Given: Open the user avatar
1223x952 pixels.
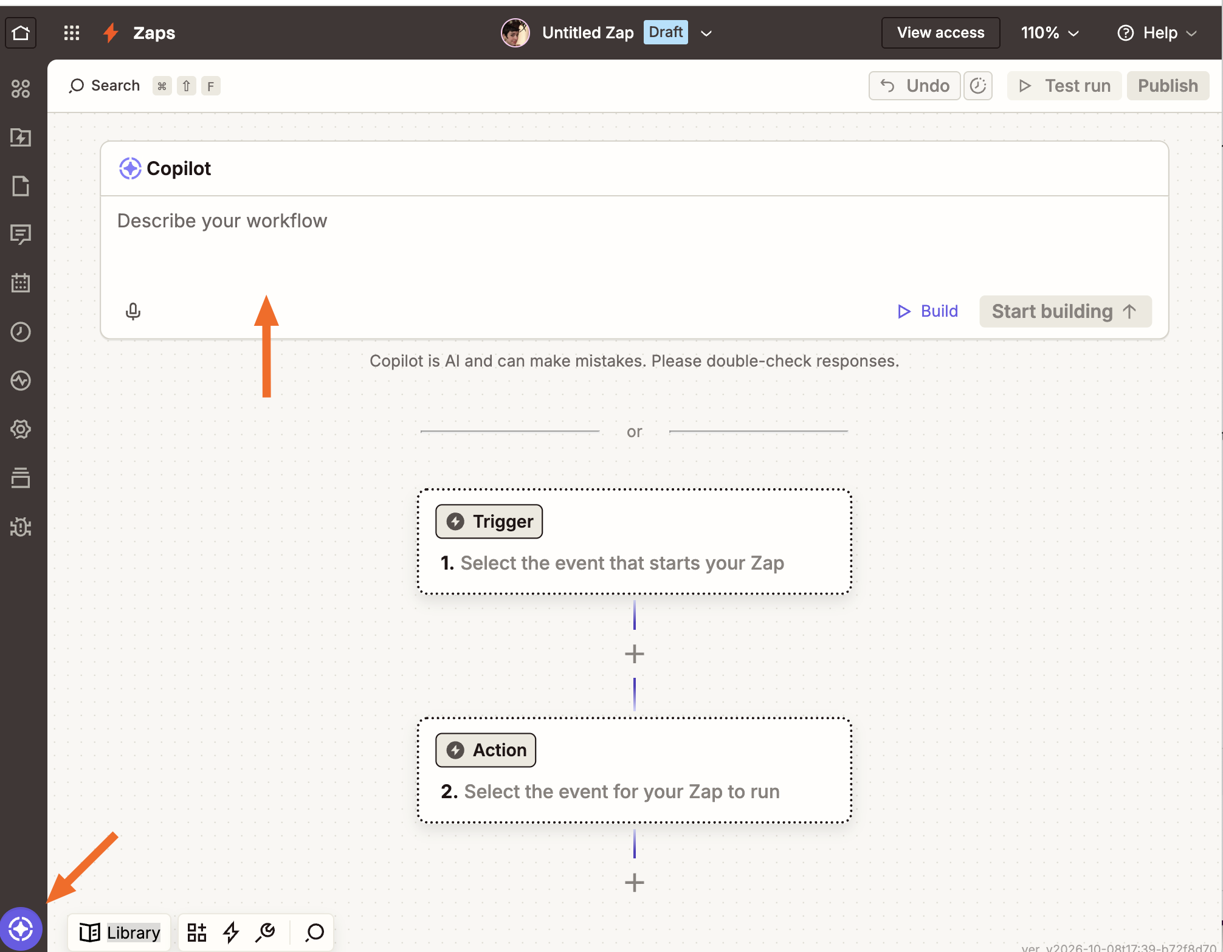Looking at the screenshot, I should 515,33.
